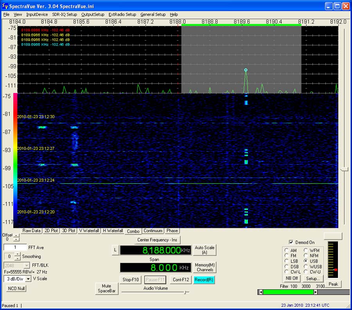Switch to the 3D Plot tab
352x310 pixels.
tap(68, 231)
